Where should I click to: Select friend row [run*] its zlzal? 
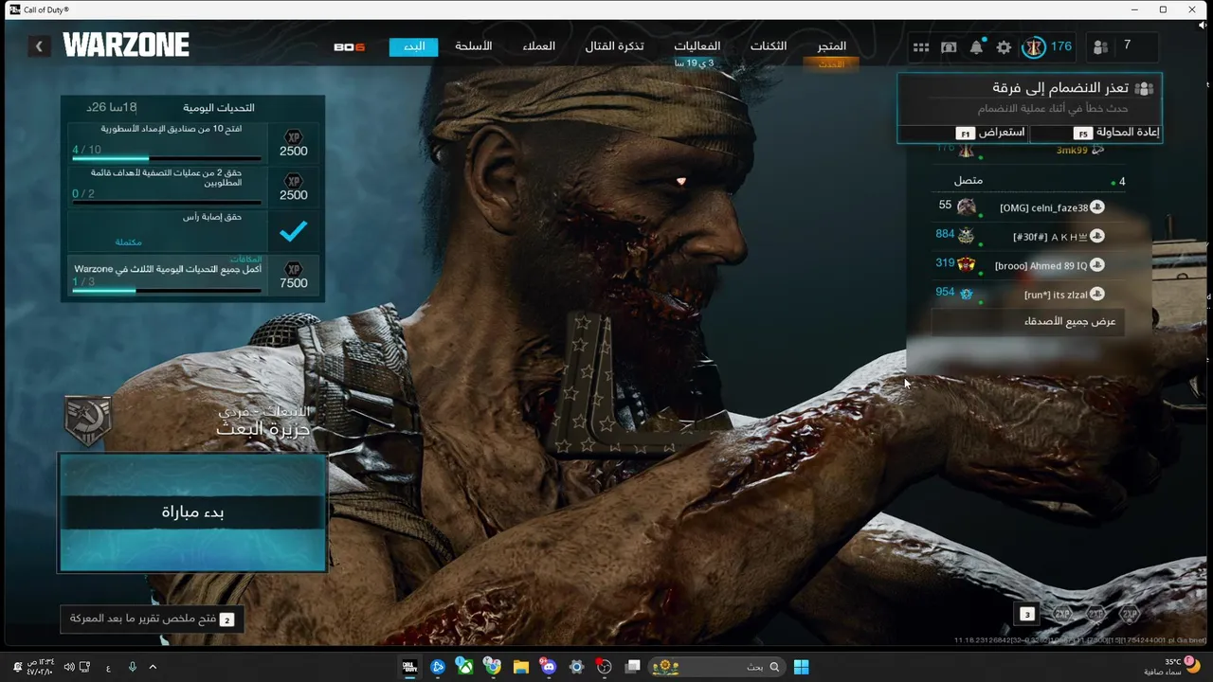pos(1028,295)
